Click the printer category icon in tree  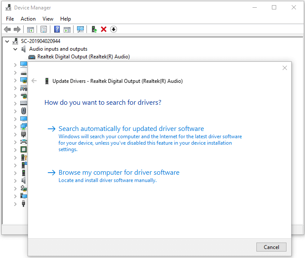coord(24,142)
